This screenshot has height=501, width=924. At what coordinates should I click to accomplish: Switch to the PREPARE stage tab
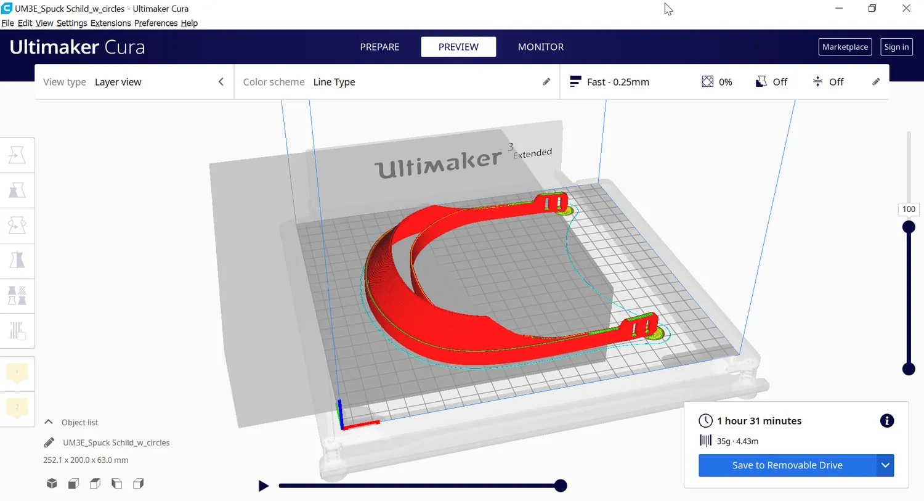pos(379,47)
